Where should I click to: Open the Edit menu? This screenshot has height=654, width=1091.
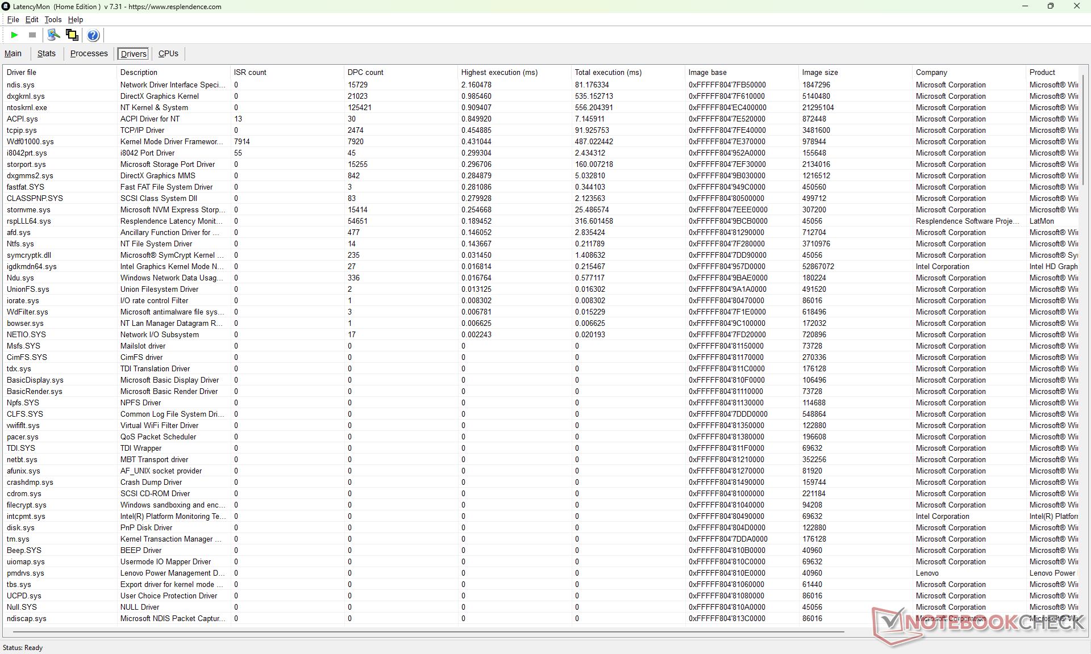click(32, 19)
